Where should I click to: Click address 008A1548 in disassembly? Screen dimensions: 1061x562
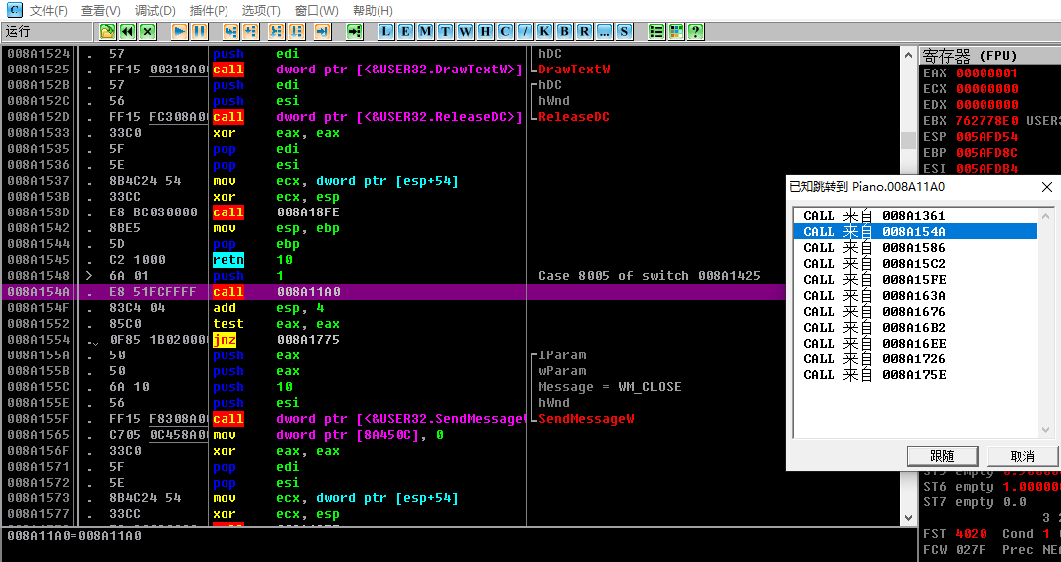tap(39, 276)
